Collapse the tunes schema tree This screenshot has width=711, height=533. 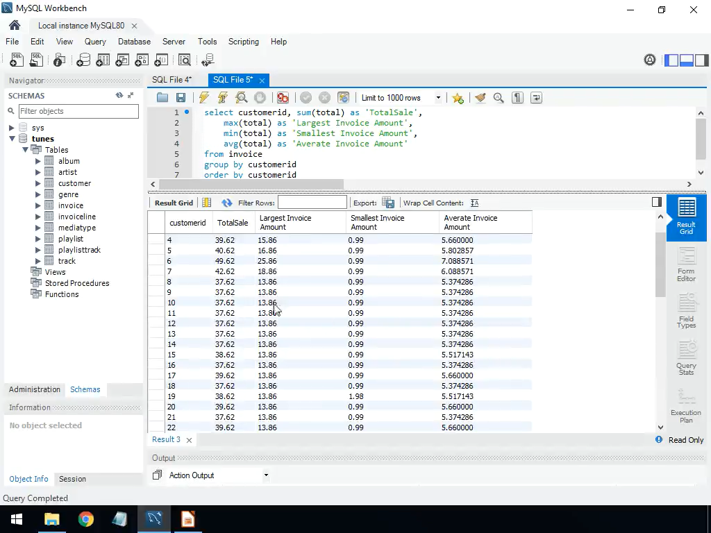click(12, 139)
